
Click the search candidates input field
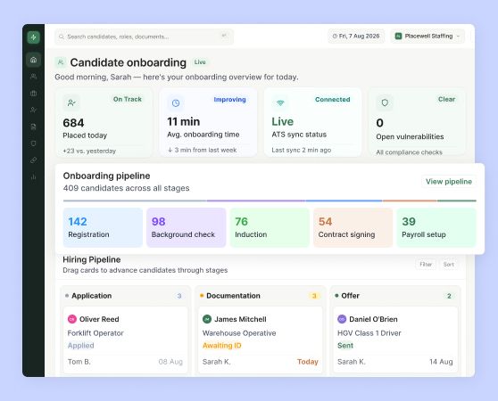(x=145, y=37)
